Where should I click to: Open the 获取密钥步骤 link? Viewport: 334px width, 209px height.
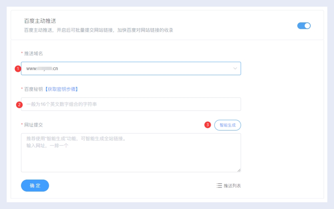pos(61,89)
